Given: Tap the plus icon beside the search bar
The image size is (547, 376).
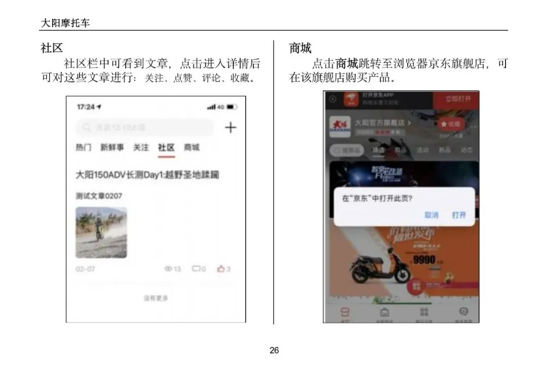Looking at the screenshot, I should (x=230, y=127).
